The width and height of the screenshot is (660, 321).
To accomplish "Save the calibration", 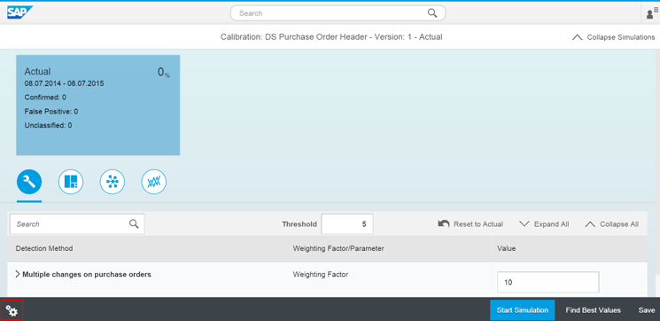I will tap(647, 310).
